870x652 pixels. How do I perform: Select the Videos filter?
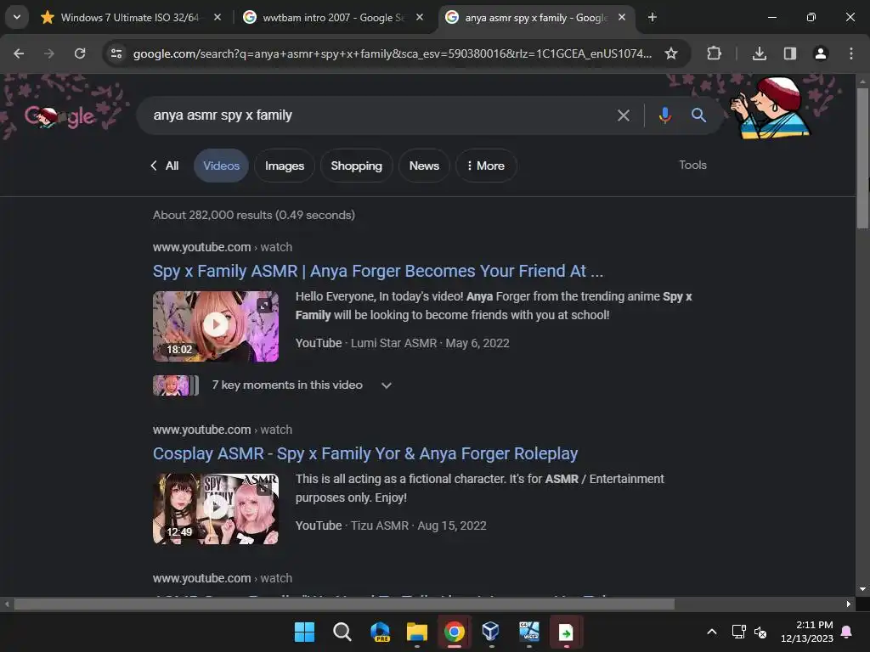tap(221, 166)
